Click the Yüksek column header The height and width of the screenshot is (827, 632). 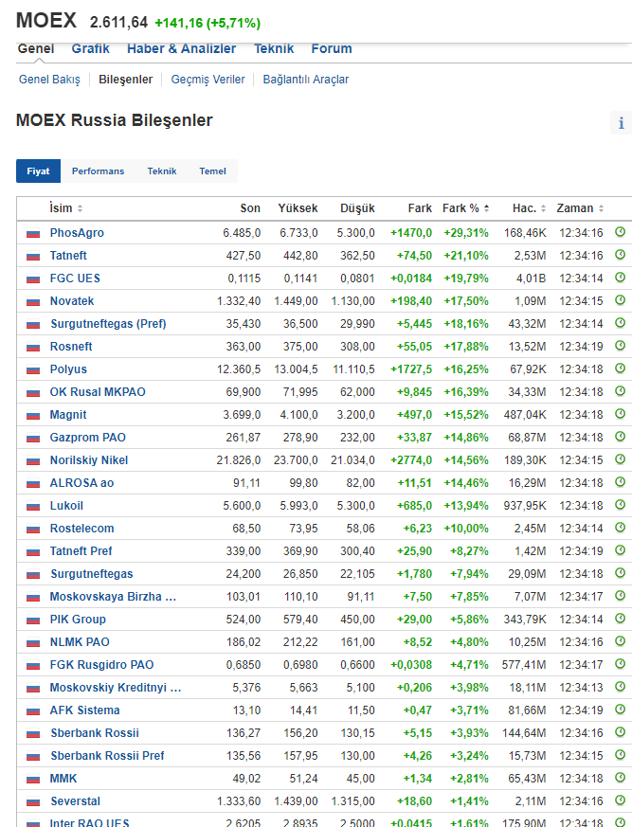click(298, 207)
